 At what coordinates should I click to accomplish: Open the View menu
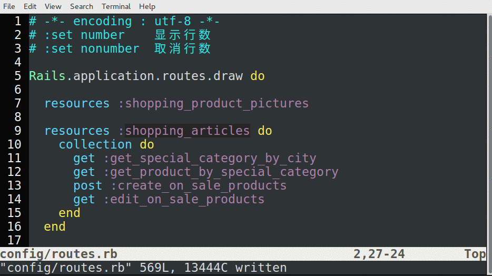53,6
